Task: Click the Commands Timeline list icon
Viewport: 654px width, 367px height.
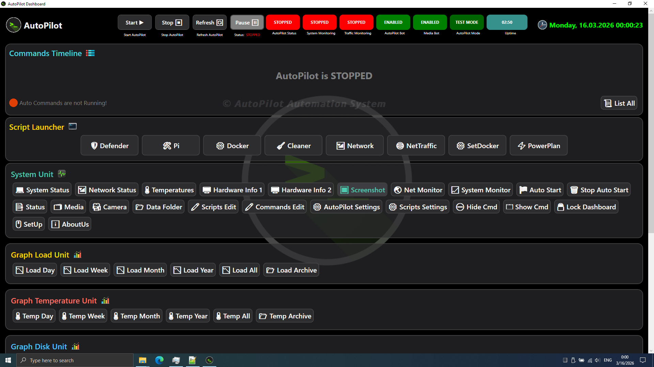Action: (x=90, y=53)
